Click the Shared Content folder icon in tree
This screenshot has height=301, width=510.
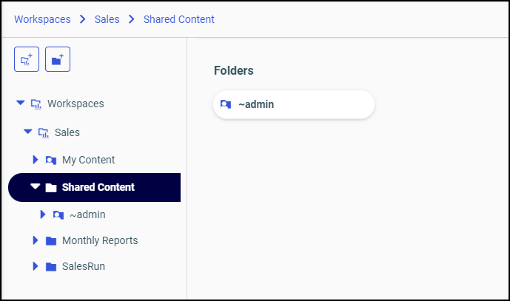51,188
